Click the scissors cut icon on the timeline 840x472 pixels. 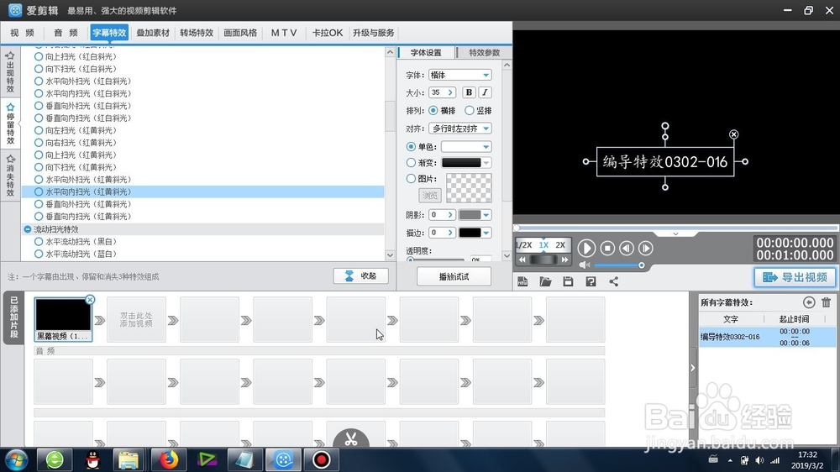click(x=351, y=438)
